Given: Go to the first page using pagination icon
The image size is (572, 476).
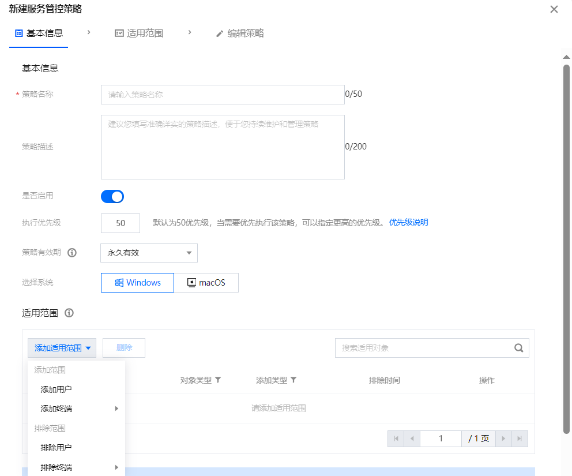Looking at the screenshot, I should coord(396,438).
